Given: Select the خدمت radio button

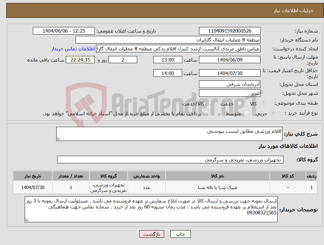Looking at the screenshot, I should tap(239, 103).
